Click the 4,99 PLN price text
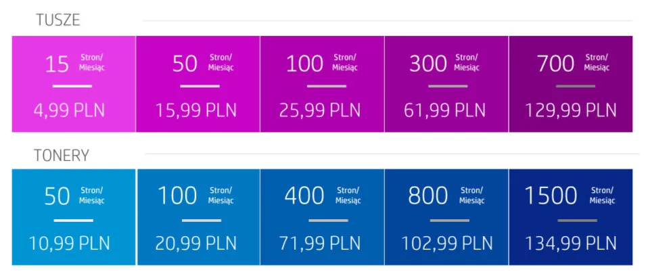650x276 pixels. [70, 110]
